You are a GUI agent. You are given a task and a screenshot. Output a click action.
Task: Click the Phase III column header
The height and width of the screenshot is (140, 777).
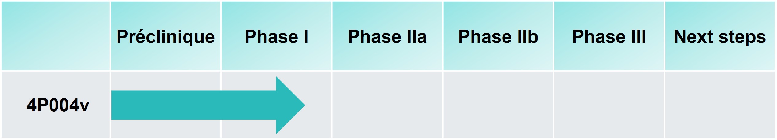(609, 37)
